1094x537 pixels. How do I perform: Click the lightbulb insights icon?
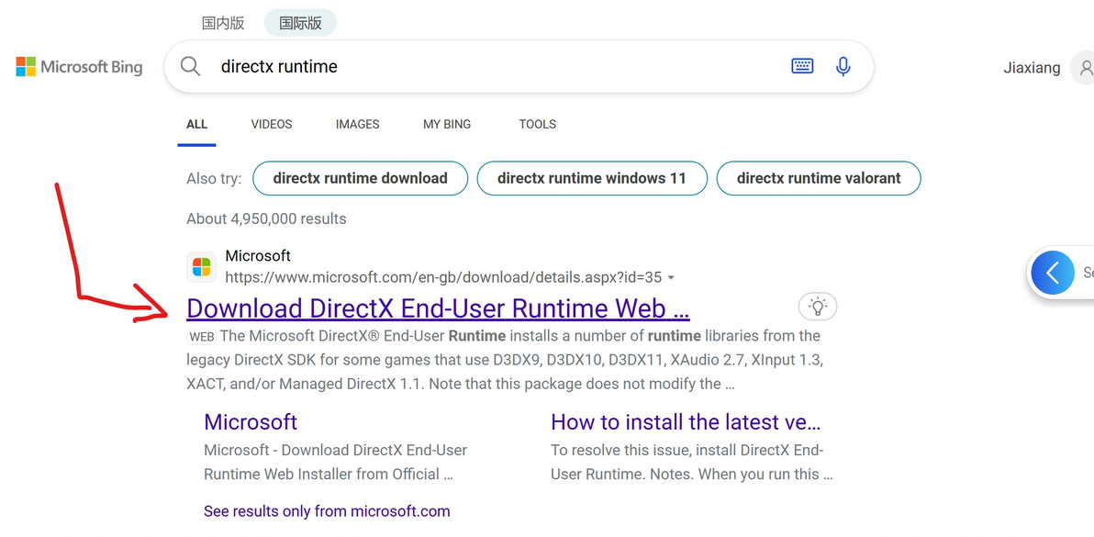[x=818, y=307]
